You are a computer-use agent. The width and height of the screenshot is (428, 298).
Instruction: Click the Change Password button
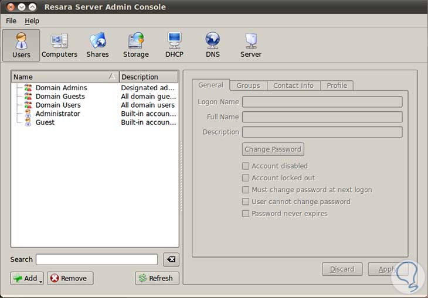pos(273,149)
